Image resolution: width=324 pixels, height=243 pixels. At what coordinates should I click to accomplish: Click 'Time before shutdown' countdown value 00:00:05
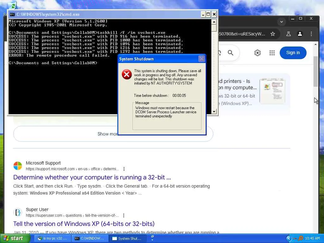tap(179, 96)
